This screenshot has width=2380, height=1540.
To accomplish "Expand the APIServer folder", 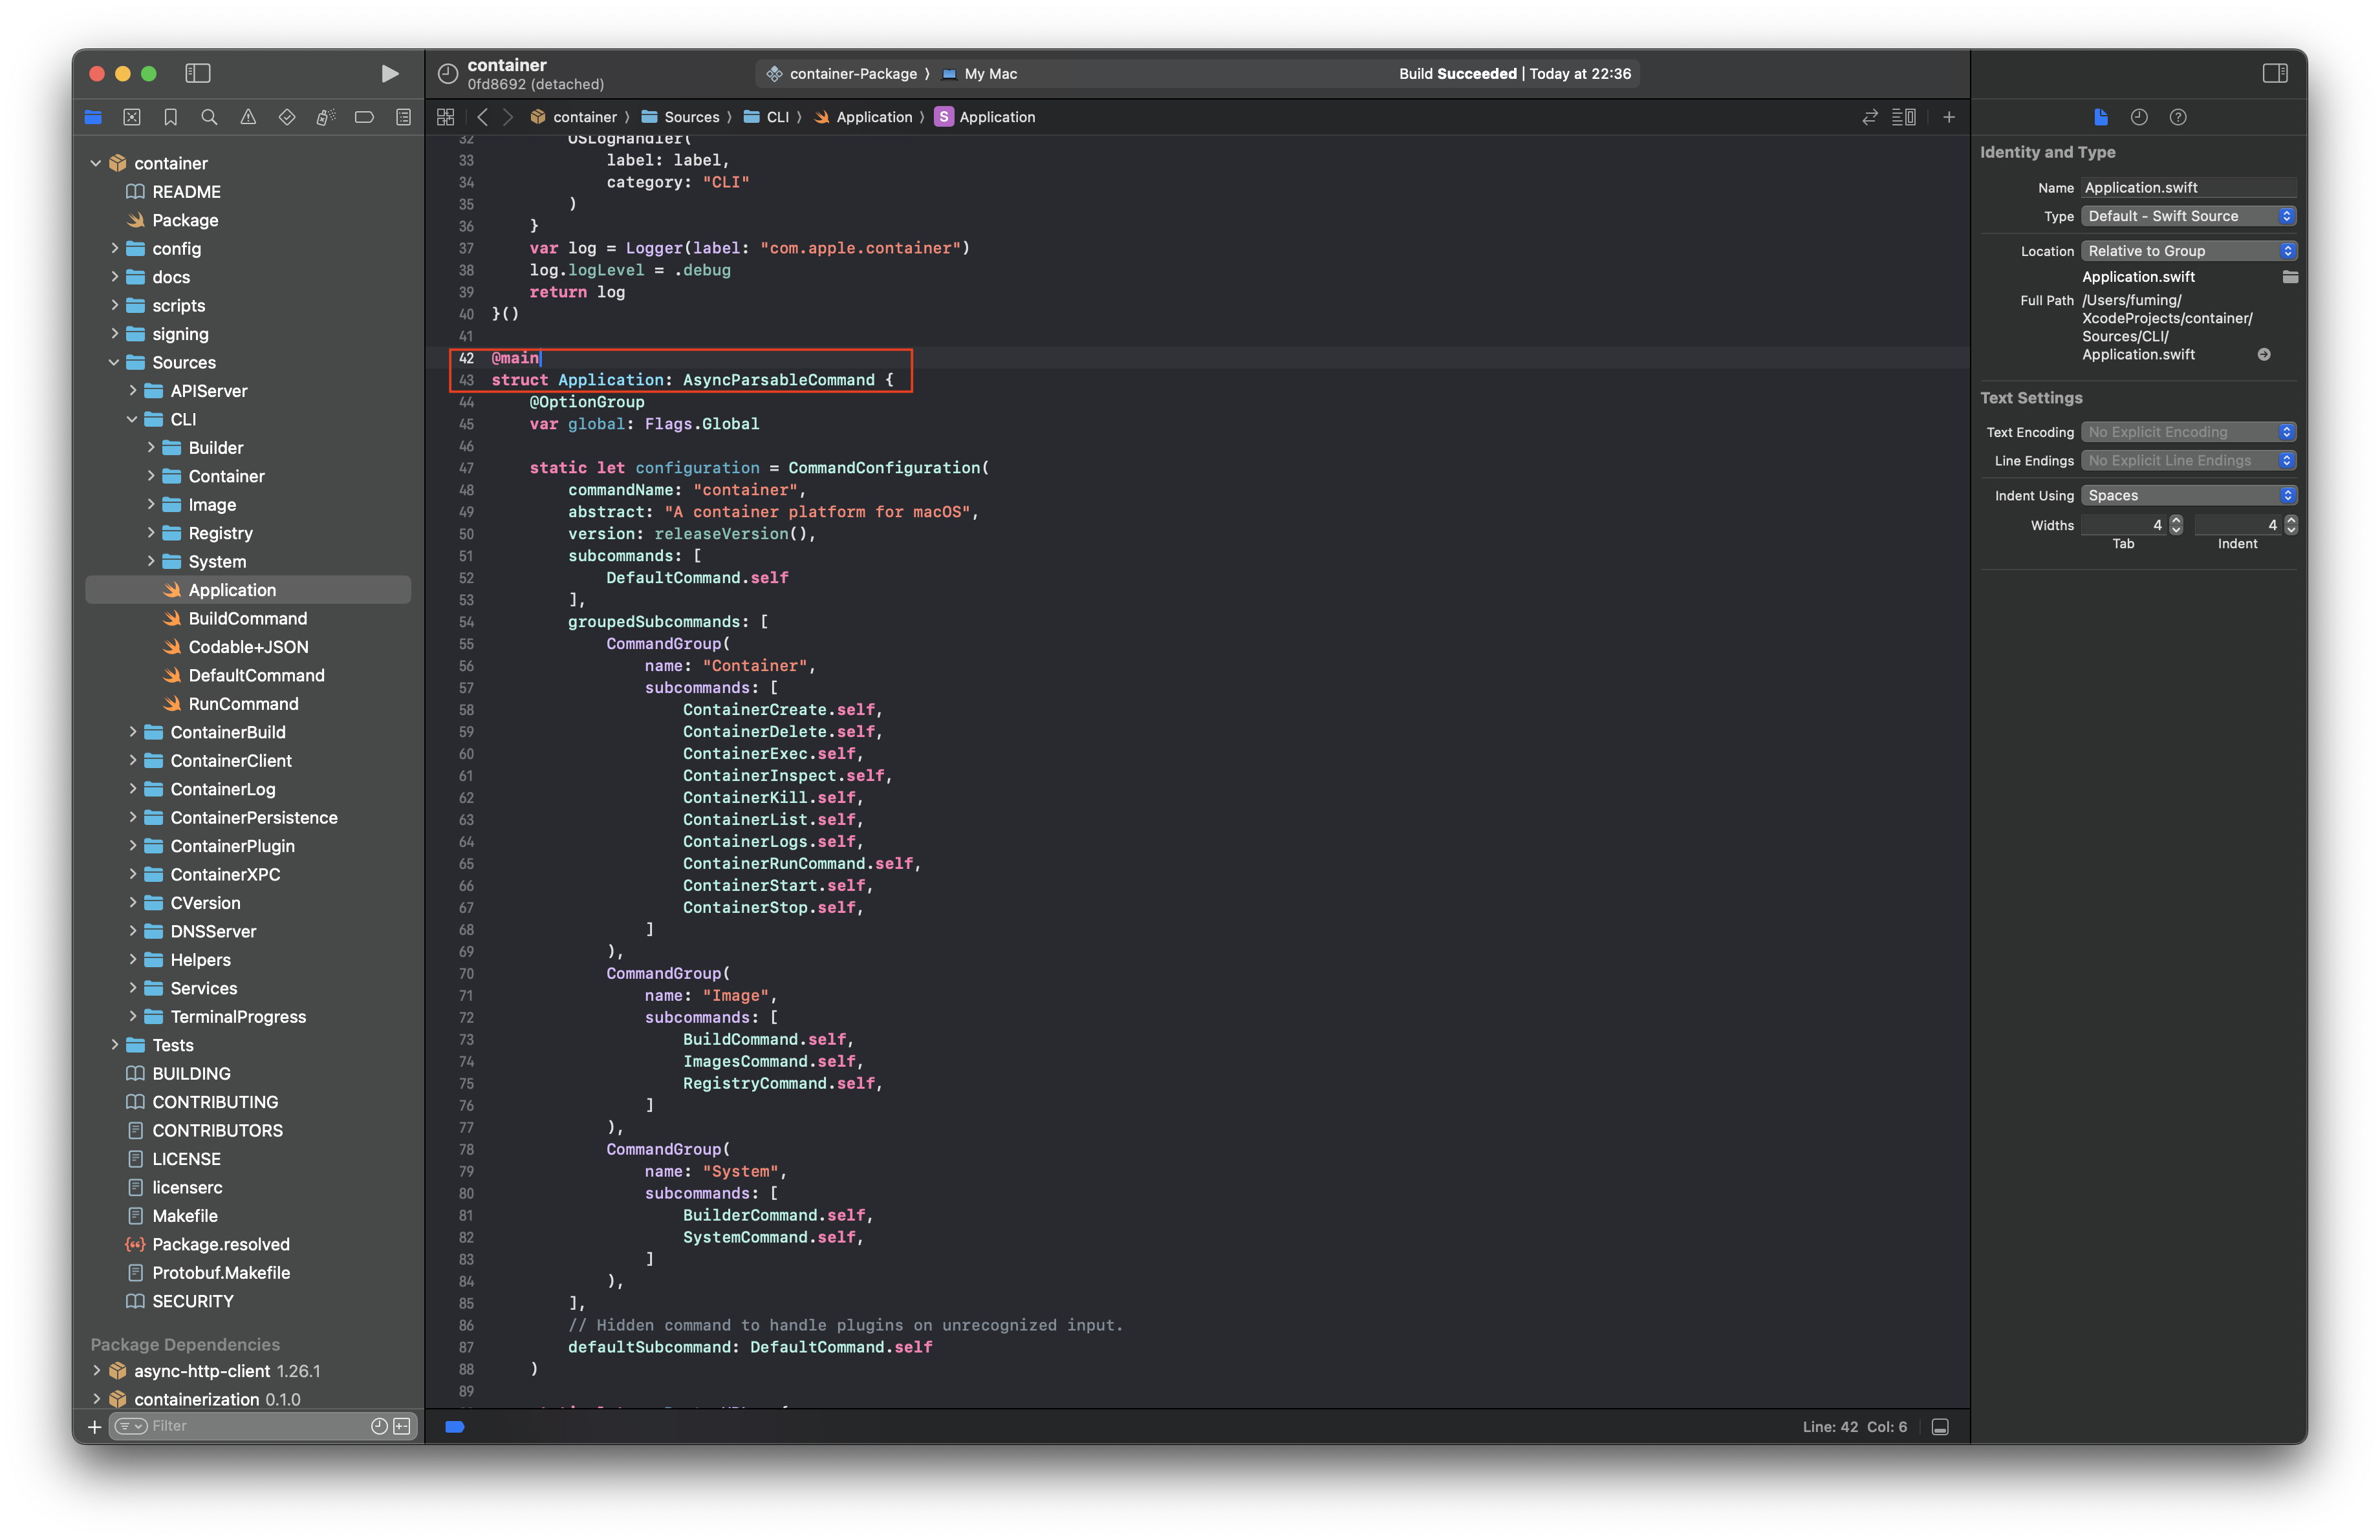I will tap(132, 390).
